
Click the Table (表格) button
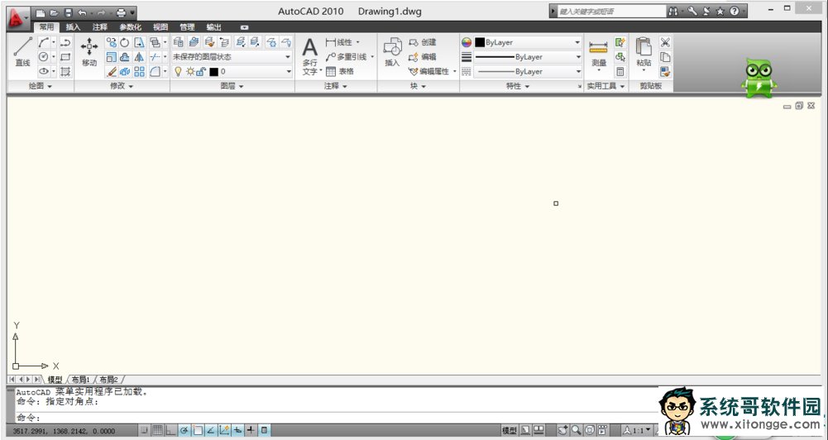tap(340, 72)
